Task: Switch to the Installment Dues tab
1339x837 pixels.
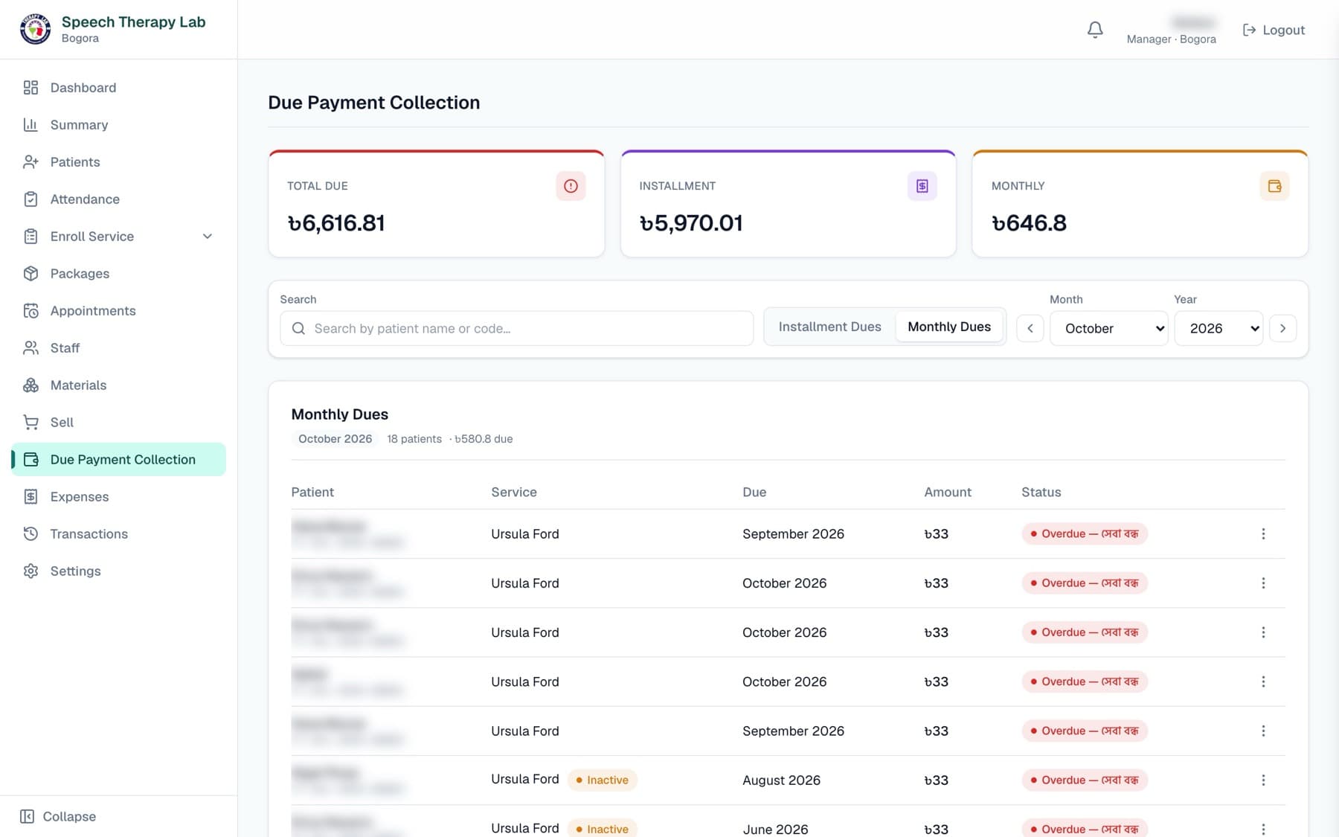Action: pos(829,327)
